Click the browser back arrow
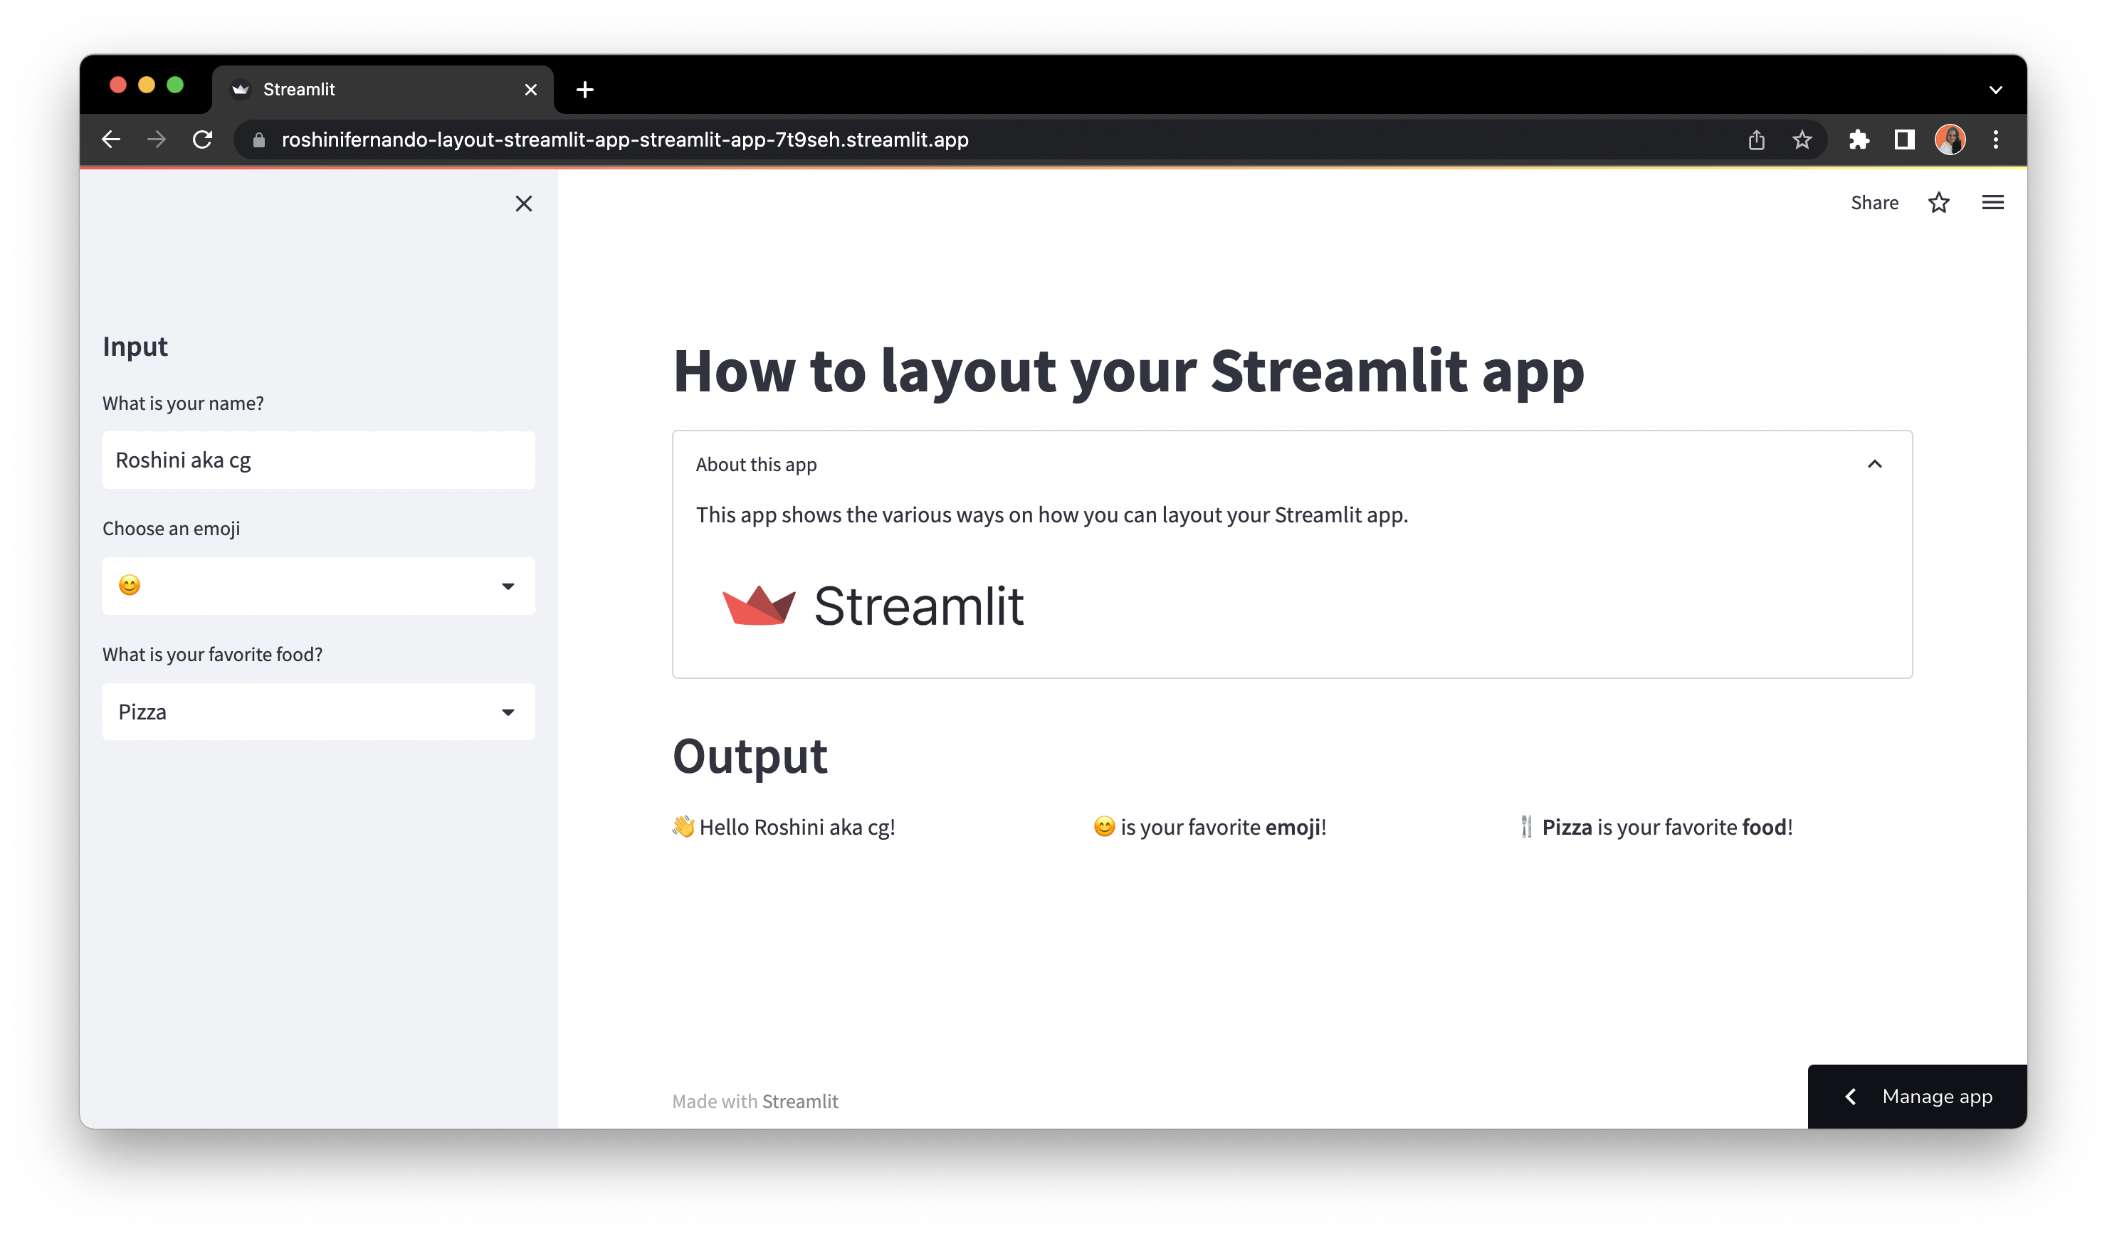This screenshot has height=1234, width=2107. pos(111,139)
